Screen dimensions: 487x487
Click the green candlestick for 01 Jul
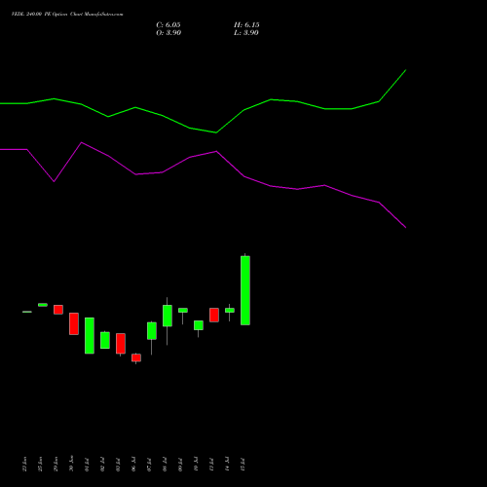(x=90, y=335)
